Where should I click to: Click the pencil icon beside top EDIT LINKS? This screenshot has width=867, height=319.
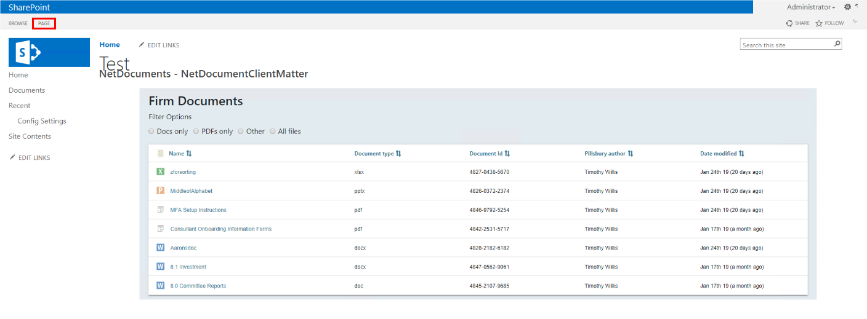[x=142, y=45]
